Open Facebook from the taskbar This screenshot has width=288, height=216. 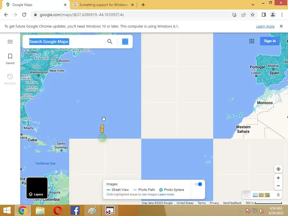(x=75, y=210)
